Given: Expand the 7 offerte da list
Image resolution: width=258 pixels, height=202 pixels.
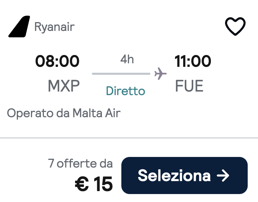Looking at the screenshot, I should click(80, 163).
